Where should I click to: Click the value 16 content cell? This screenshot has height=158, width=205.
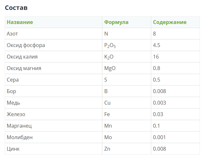pyautogui.click(x=156, y=57)
